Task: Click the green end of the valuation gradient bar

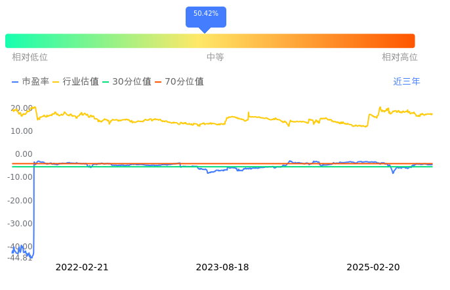Action: tap(10, 41)
